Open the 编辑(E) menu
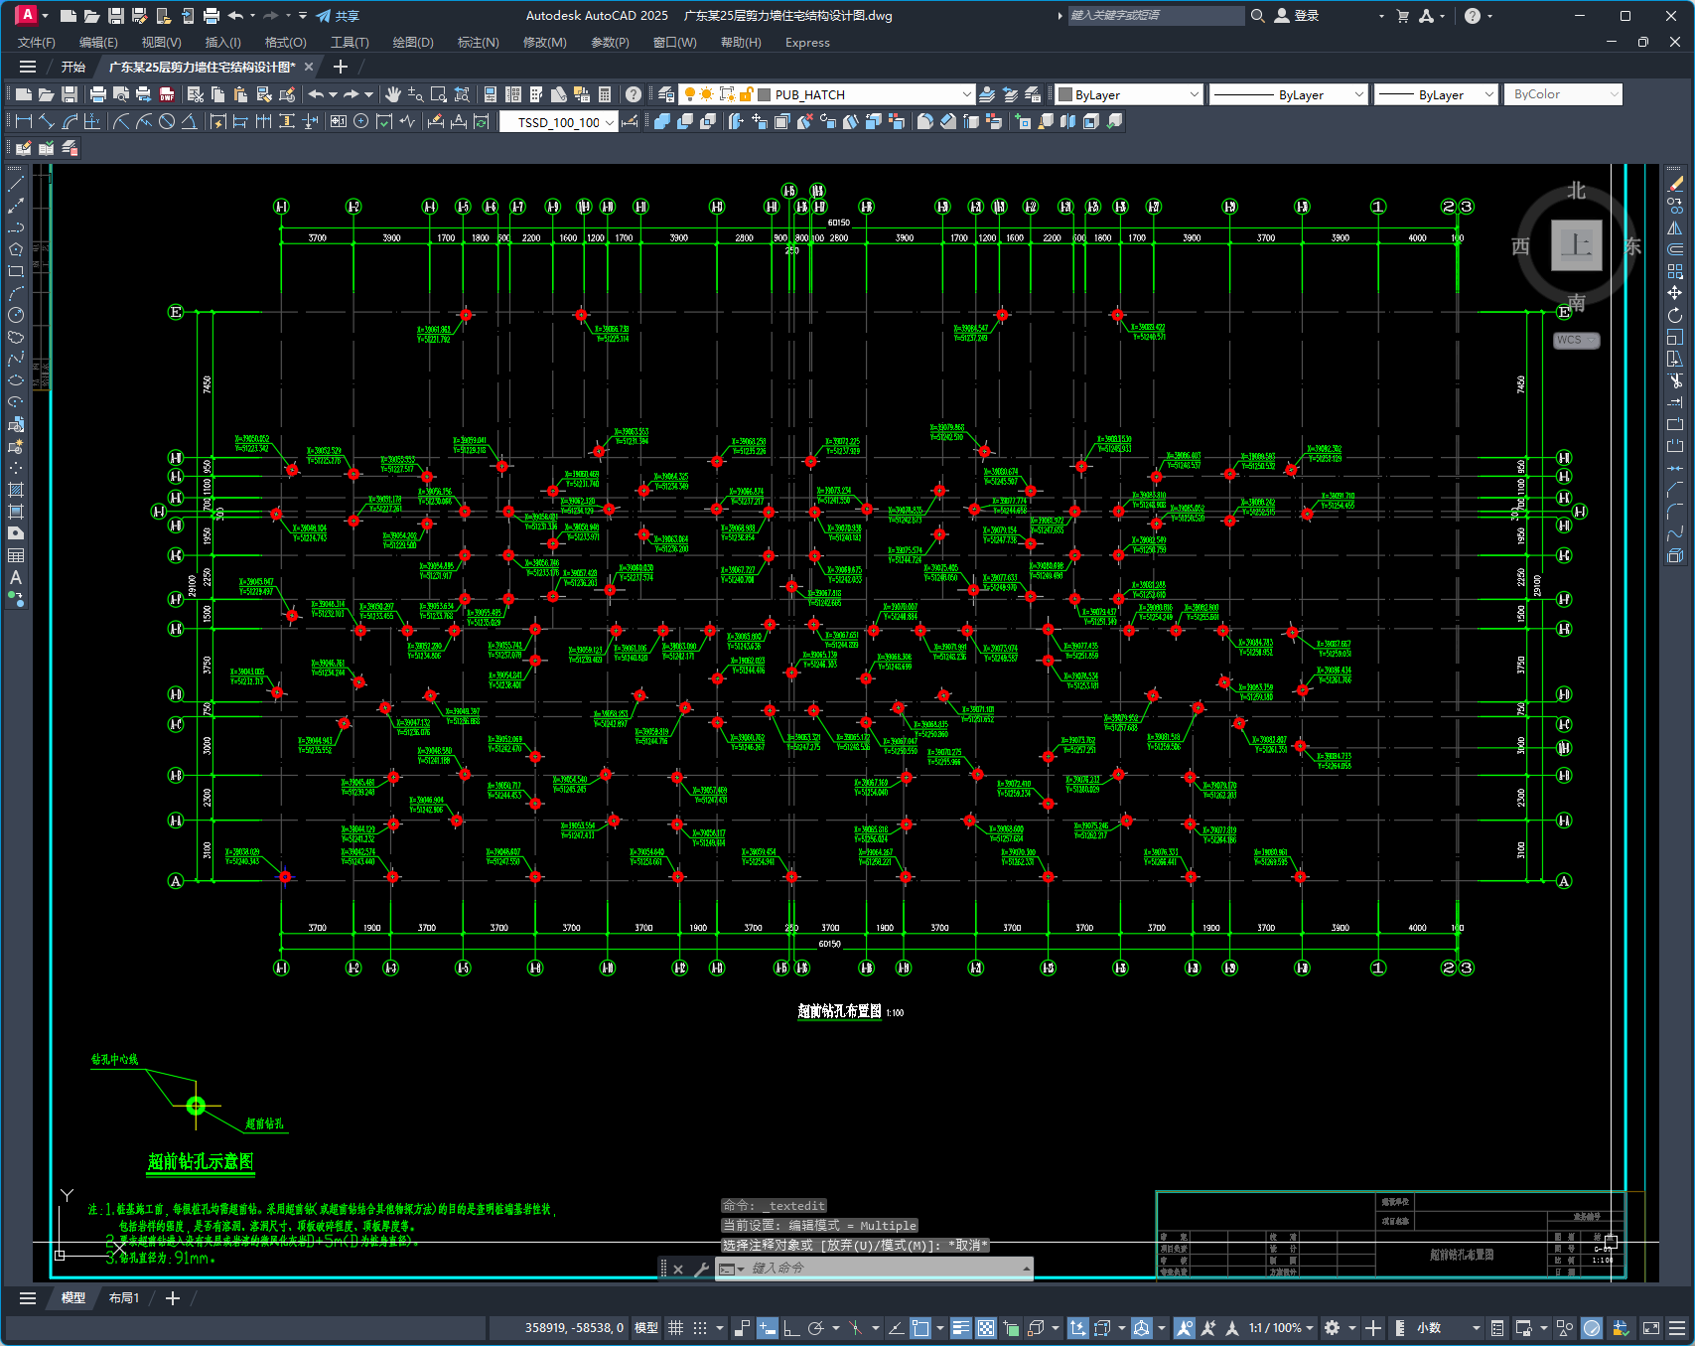The image size is (1695, 1346). 98,43
